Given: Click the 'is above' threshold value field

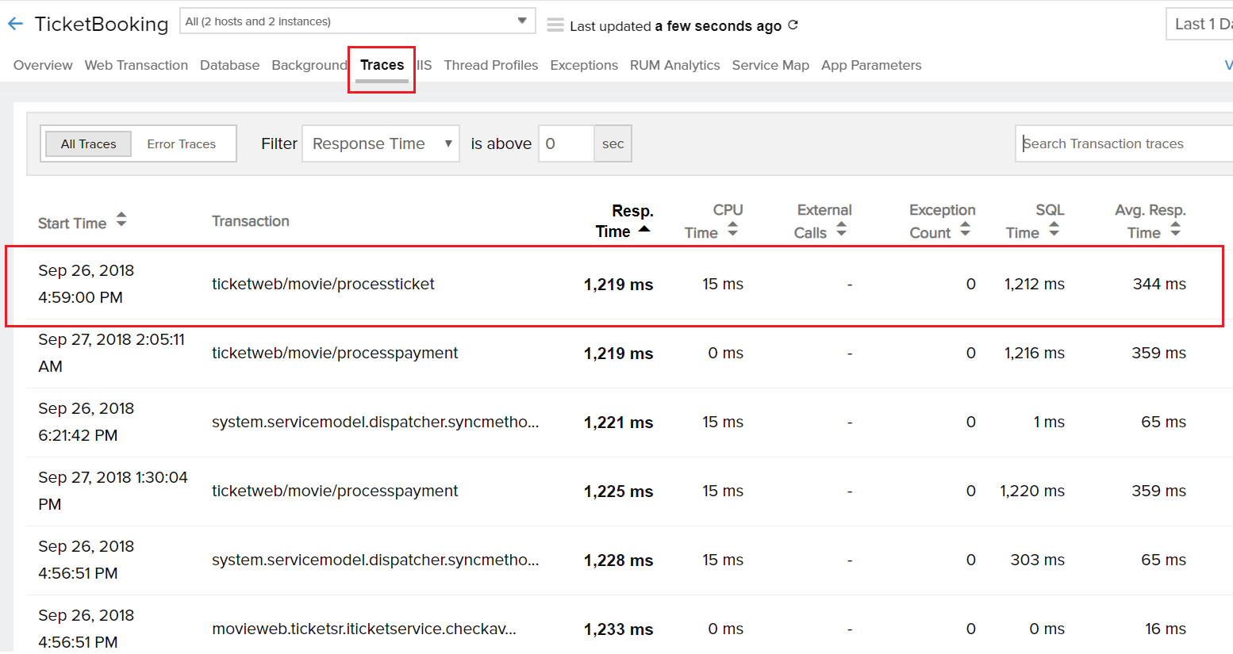Looking at the screenshot, I should [567, 143].
